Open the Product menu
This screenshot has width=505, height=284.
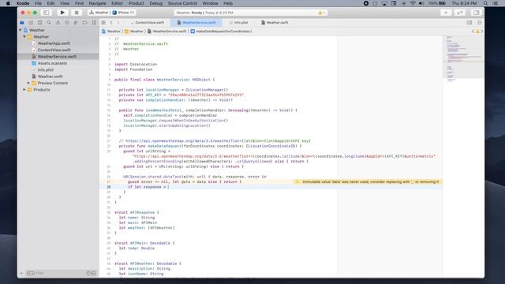(x=137, y=3)
